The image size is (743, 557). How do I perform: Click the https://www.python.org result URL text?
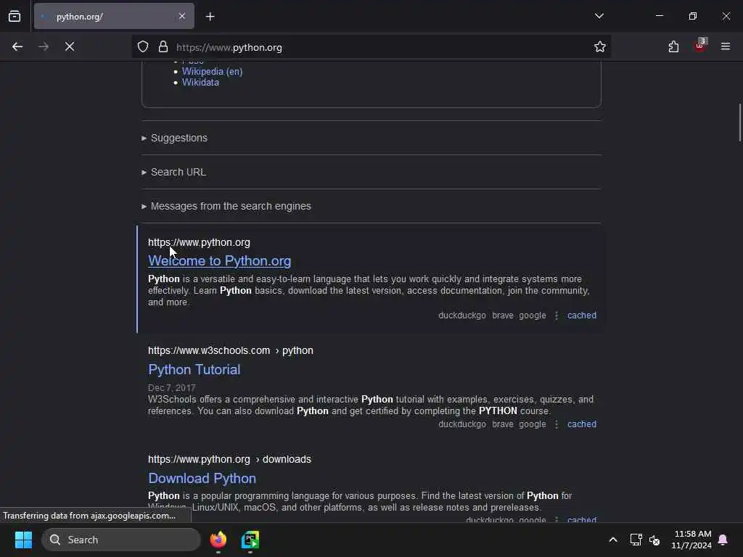click(199, 242)
